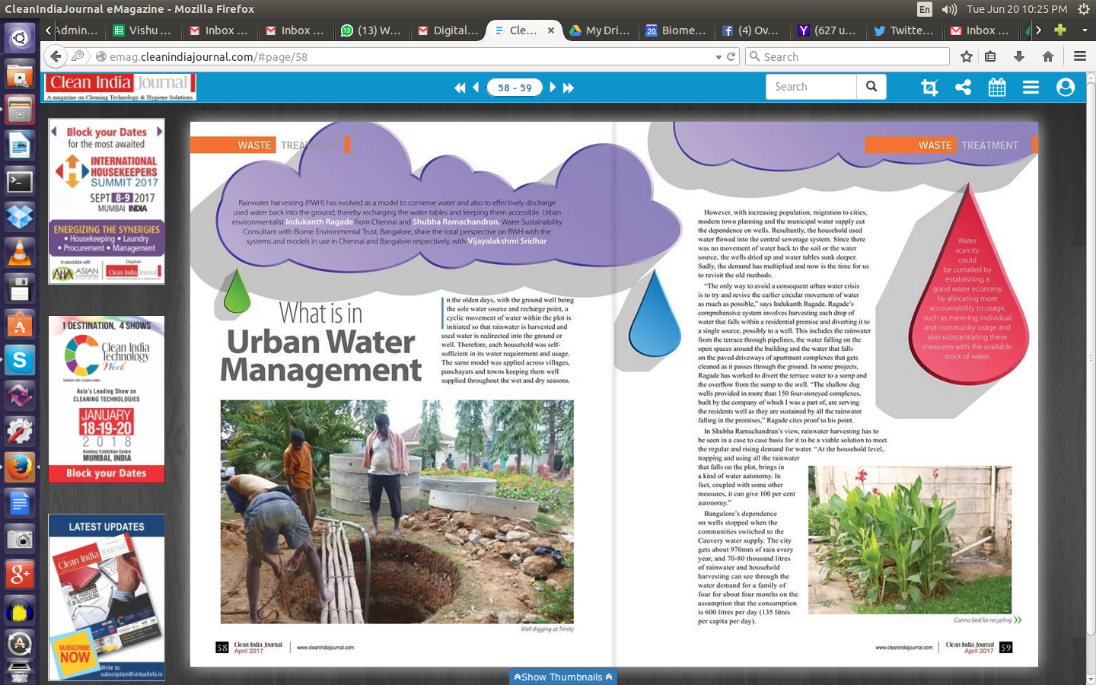Open Ubuntu Dash from the launcher
The width and height of the screenshot is (1096, 685).
20,37
